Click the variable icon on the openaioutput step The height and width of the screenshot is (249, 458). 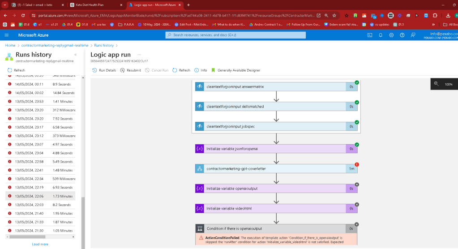click(x=200, y=189)
